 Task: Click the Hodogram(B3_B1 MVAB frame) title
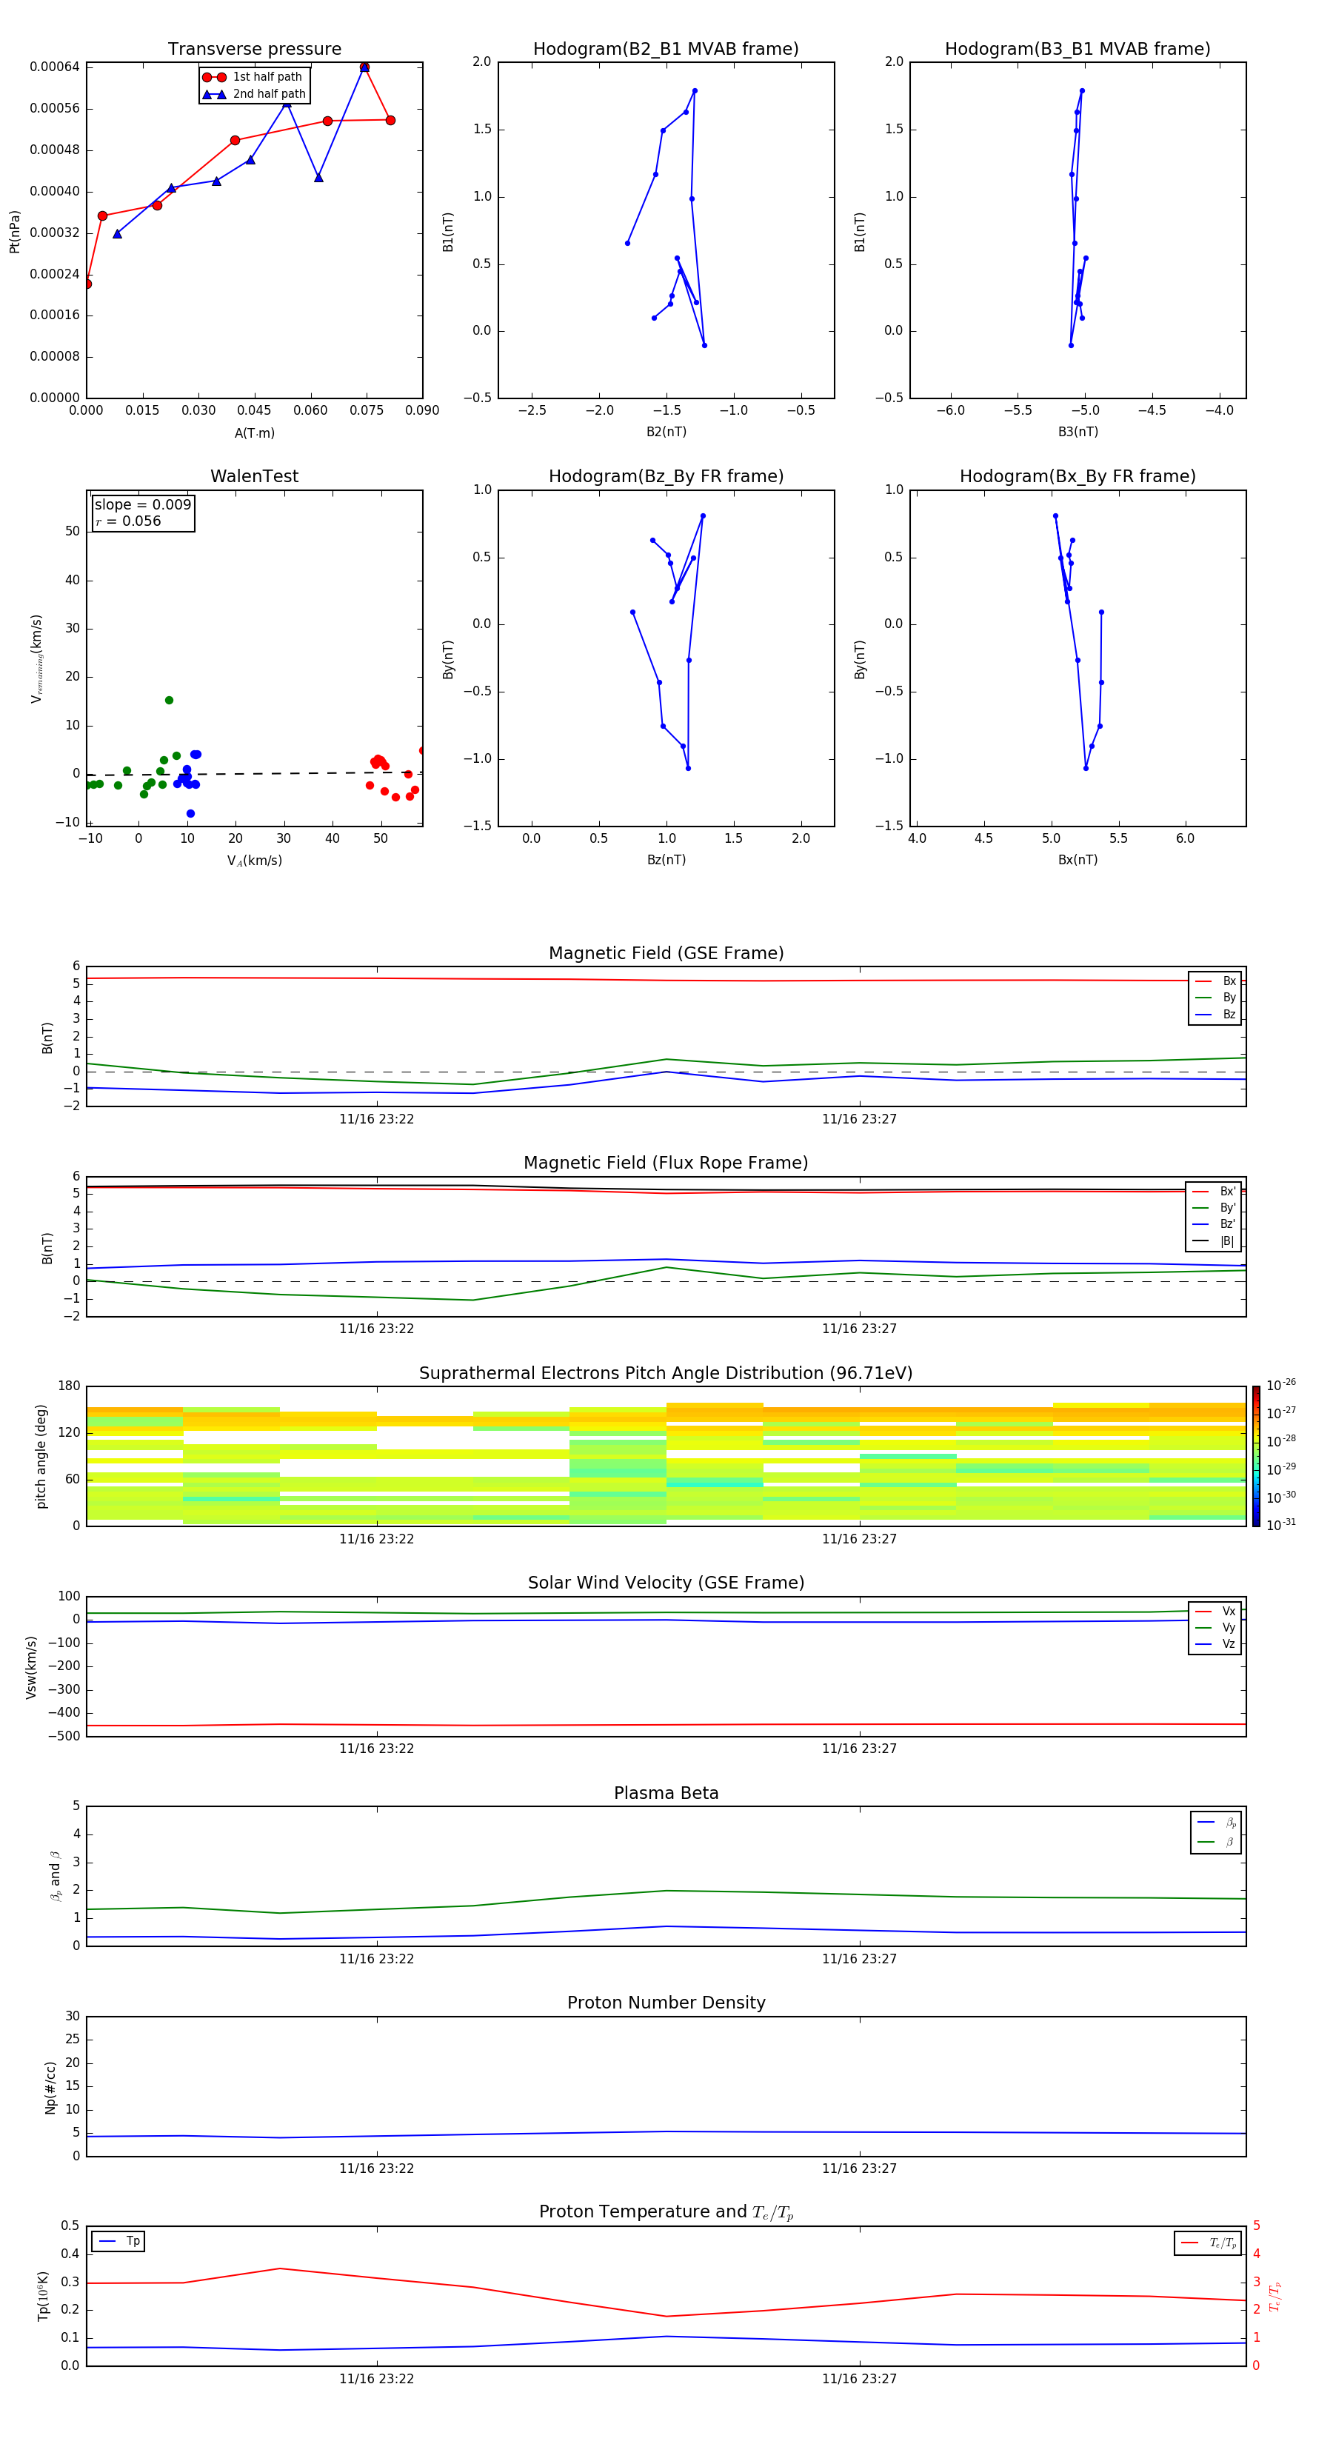coord(1078,48)
